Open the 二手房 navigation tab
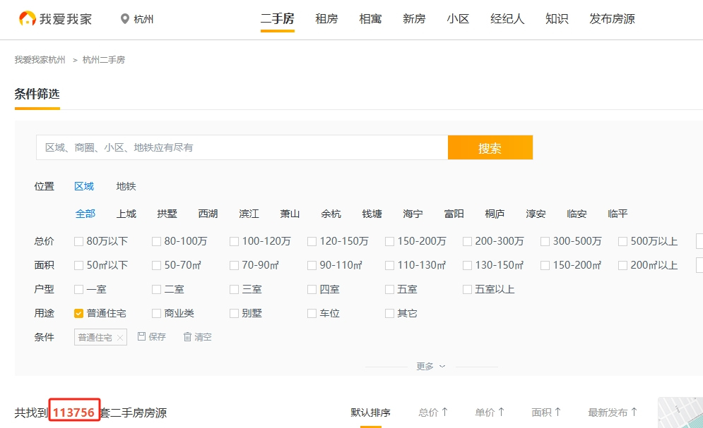 click(278, 19)
